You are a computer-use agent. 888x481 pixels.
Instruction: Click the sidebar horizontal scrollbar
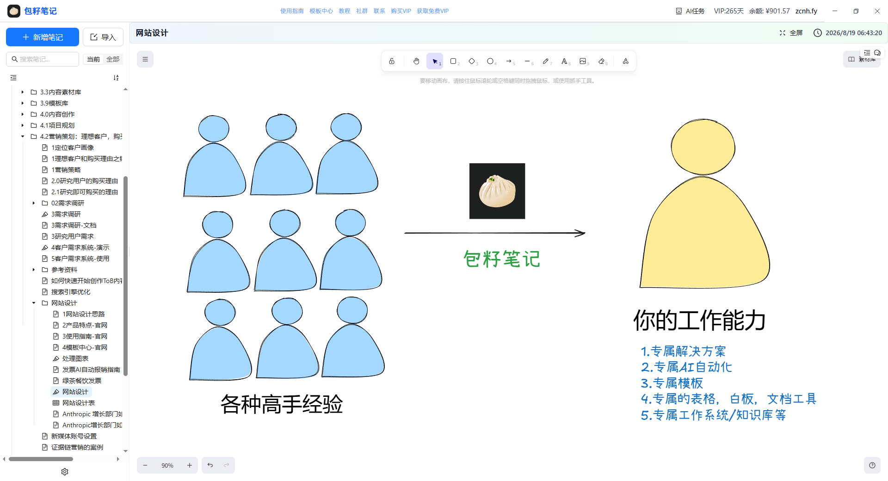tap(41, 459)
